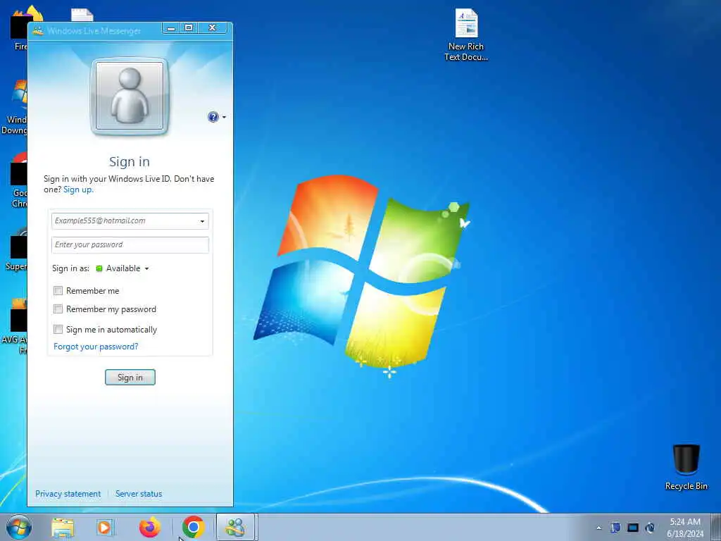
Task: Select Windows Live Messenger taskbar button
Action: pos(235,527)
